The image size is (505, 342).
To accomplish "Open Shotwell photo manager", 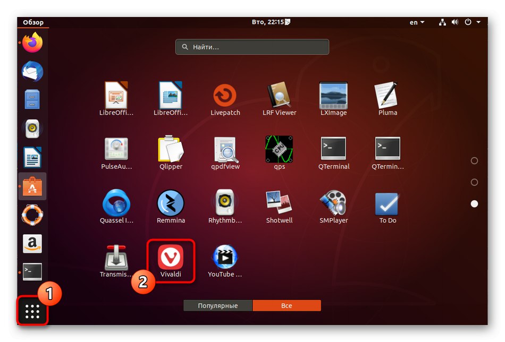I will 279,202.
